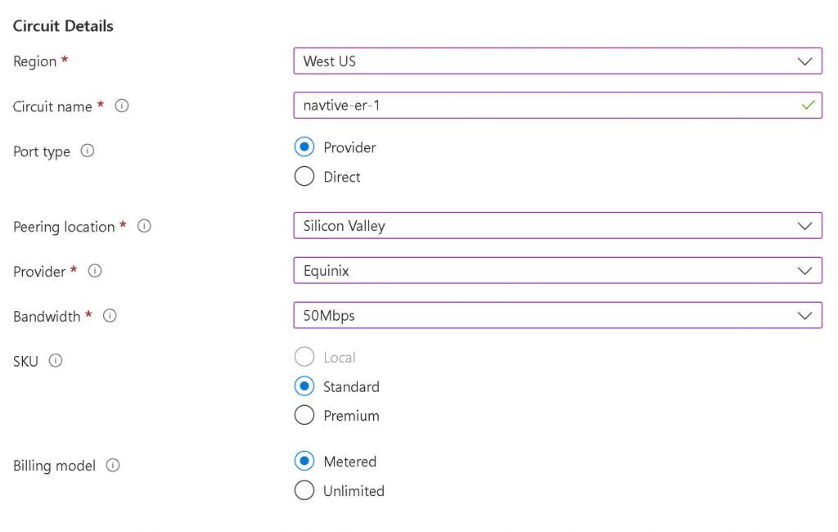Choose the Premium SKU option
Viewport: 838px width, 532px height.
pyautogui.click(x=304, y=416)
